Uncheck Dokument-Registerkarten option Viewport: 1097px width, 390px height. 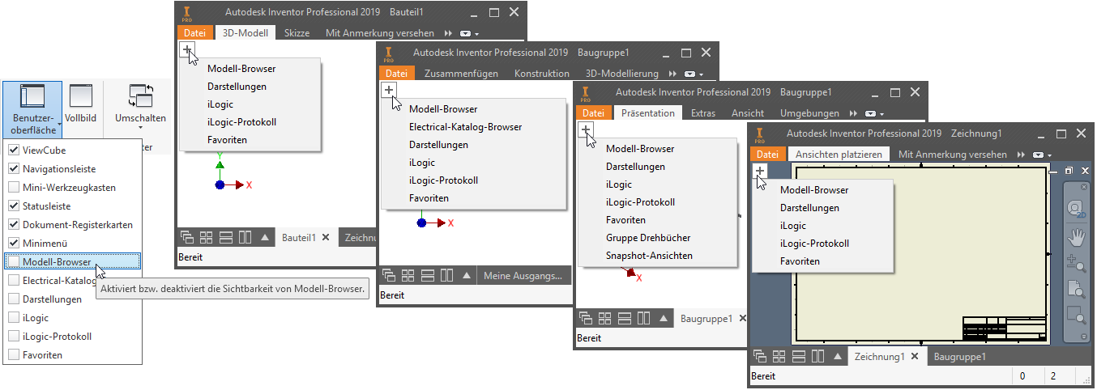[14, 225]
